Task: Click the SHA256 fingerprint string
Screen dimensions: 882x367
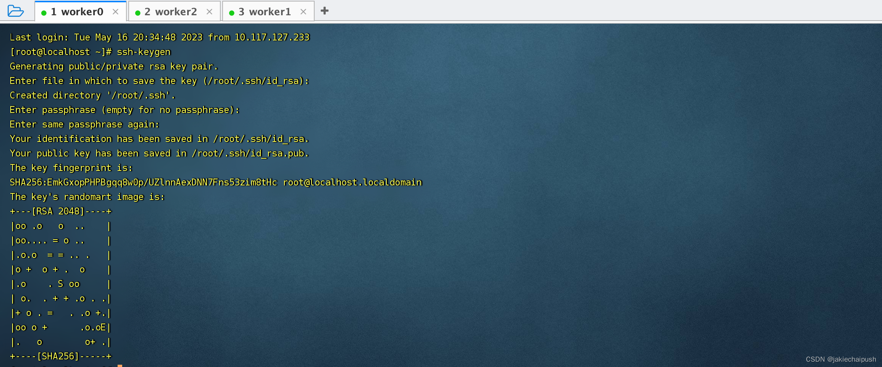Action: pos(143,182)
